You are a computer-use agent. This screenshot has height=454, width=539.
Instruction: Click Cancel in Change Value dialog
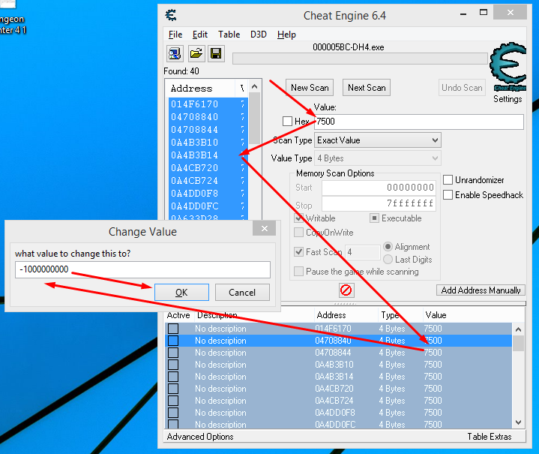[x=242, y=292]
